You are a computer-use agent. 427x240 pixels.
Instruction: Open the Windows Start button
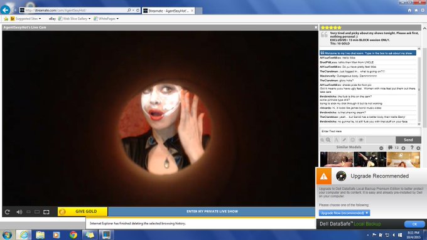coord(7,235)
